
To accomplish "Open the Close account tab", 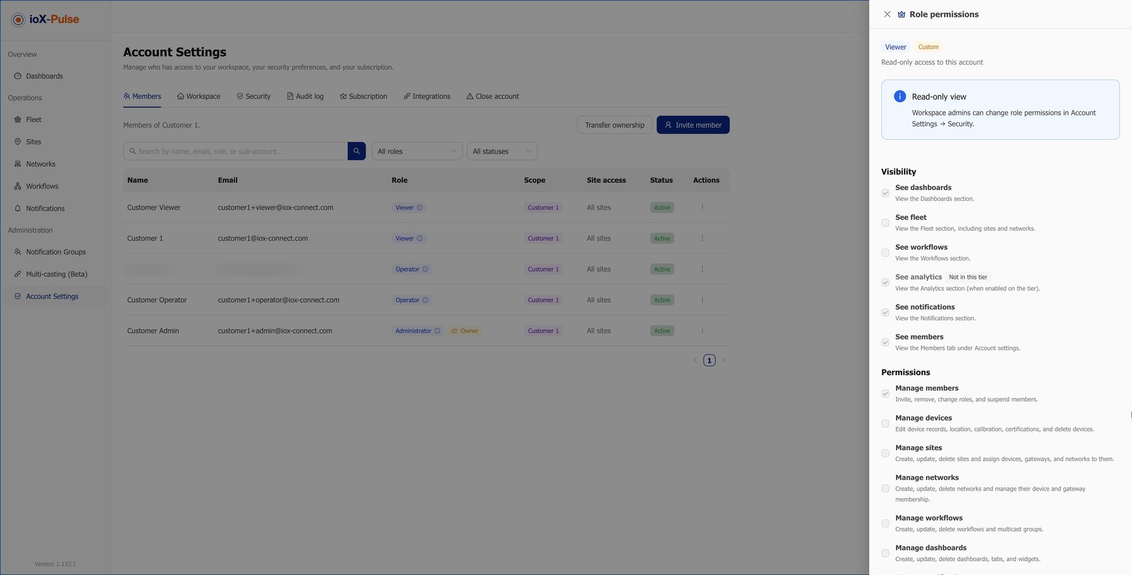I will tap(492, 96).
